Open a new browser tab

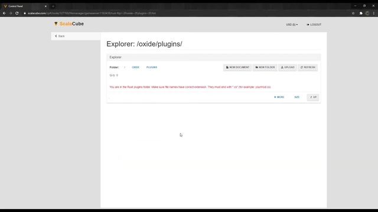click(53, 6)
